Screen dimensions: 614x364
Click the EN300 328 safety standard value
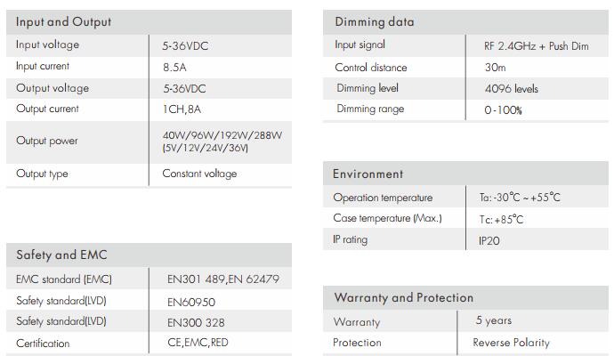click(x=196, y=322)
